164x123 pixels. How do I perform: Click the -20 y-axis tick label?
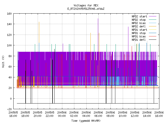point(9,109)
